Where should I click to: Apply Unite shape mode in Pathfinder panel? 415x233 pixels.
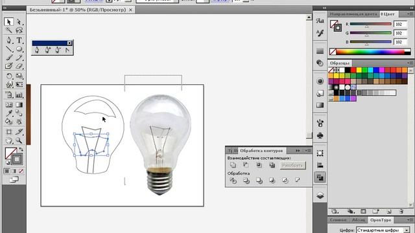(x=233, y=165)
